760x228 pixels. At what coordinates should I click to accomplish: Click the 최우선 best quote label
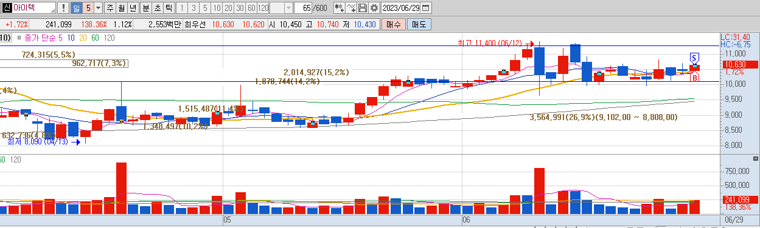[195, 24]
